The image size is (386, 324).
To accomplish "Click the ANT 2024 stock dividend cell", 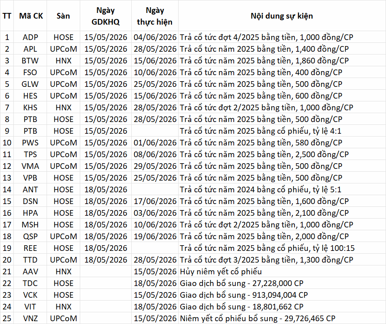I will click(282, 189).
